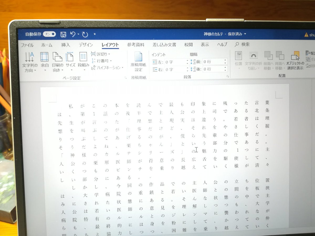The width and height of the screenshot is (315, 236).
Task: Open 位置 (Position) menu
Action: (239, 60)
